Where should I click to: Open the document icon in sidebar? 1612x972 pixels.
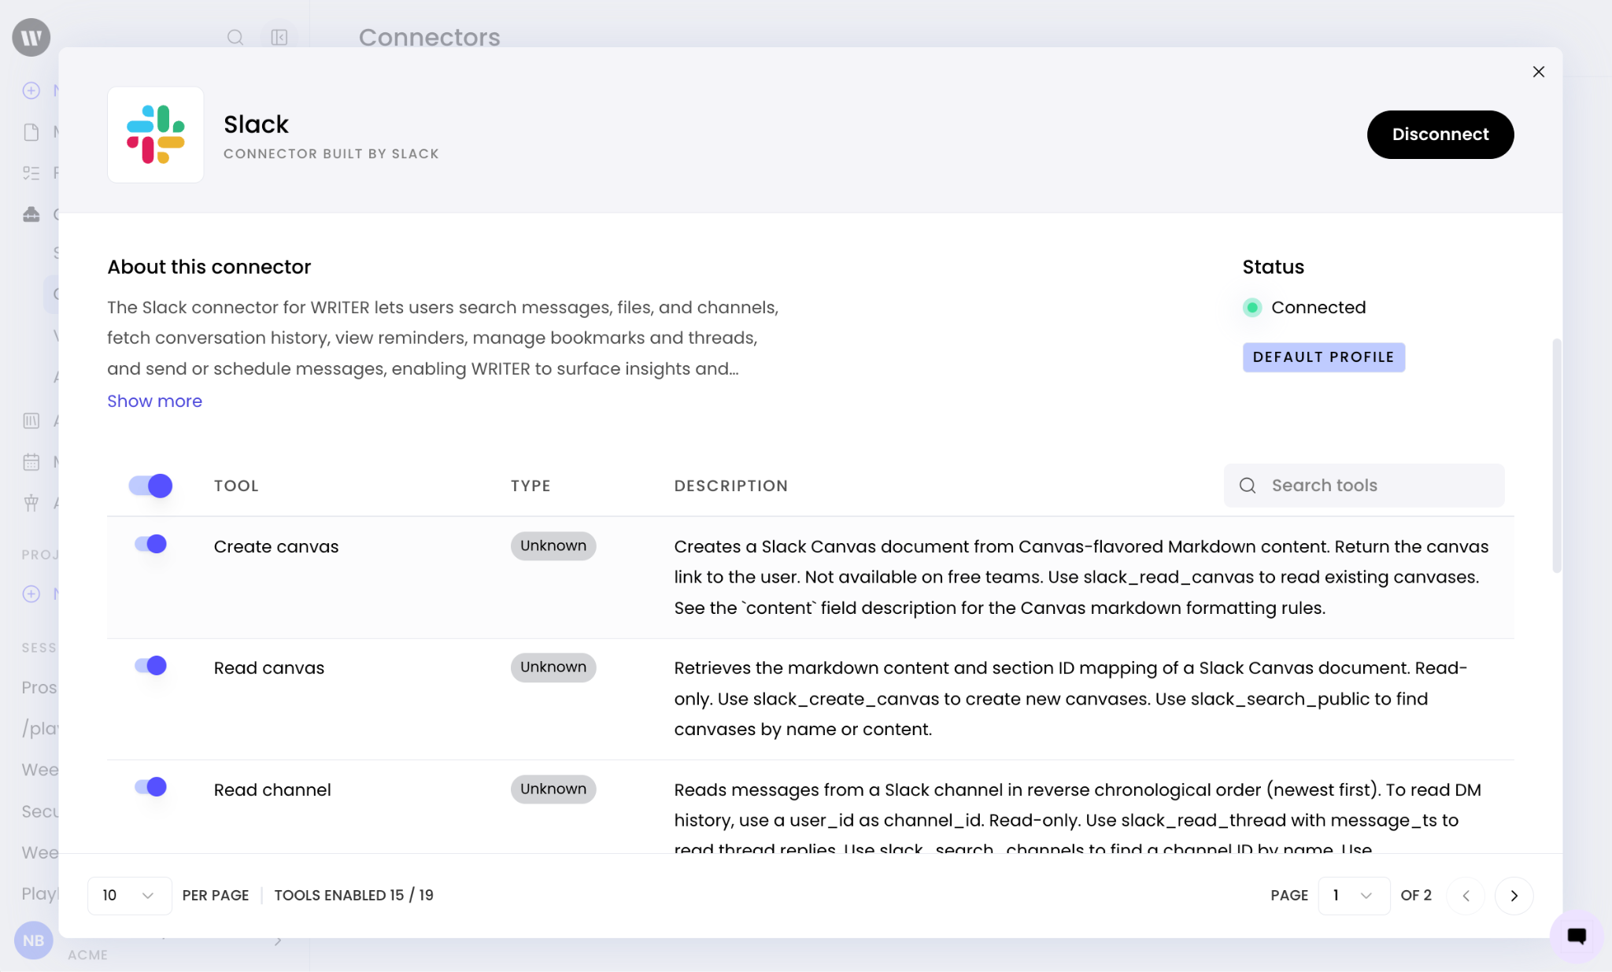tap(31, 131)
